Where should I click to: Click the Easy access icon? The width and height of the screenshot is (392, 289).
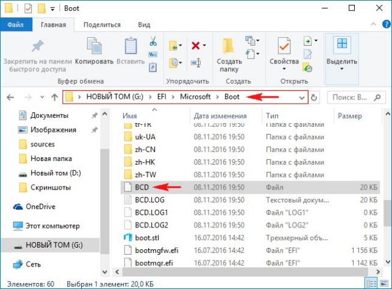coord(250,54)
